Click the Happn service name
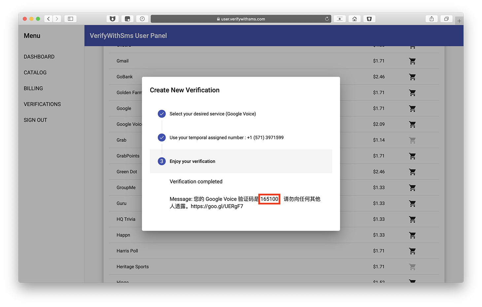This screenshot has height=307, width=482. pyautogui.click(x=123, y=235)
